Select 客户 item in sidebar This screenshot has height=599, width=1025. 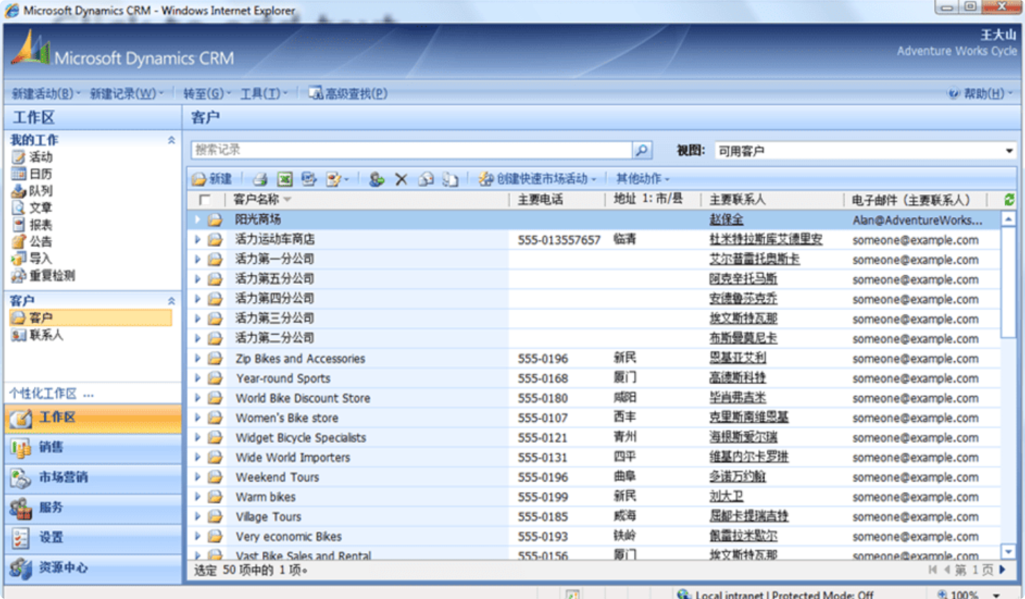coord(90,318)
